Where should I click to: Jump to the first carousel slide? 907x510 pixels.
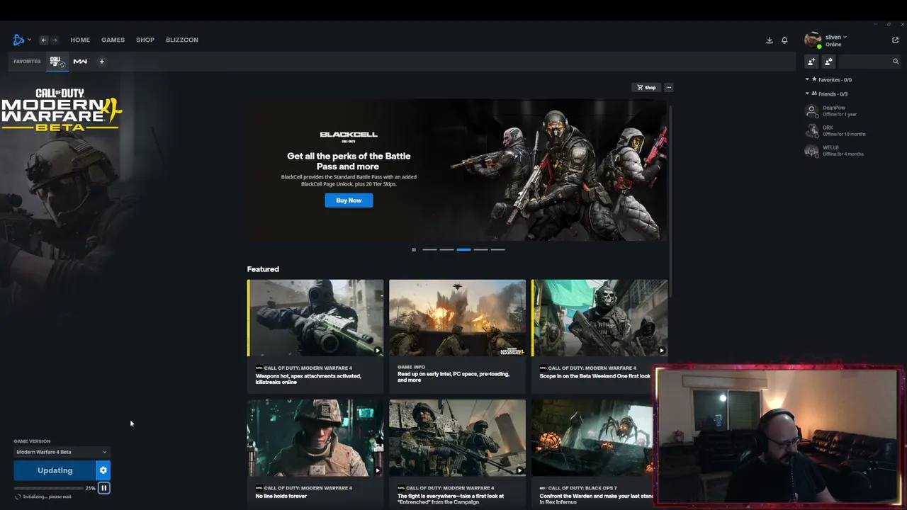(x=429, y=249)
